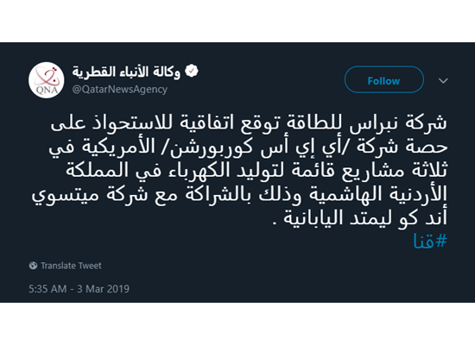The width and height of the screenshot is (475, 345).
Task: Click the word الأمريكية in the tweet
Action: 123,146
